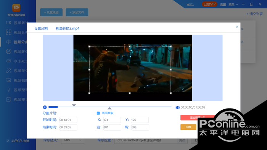The image size is (267, 150).
Task: Close the split settings dialog with X
Action: point(237,27)
